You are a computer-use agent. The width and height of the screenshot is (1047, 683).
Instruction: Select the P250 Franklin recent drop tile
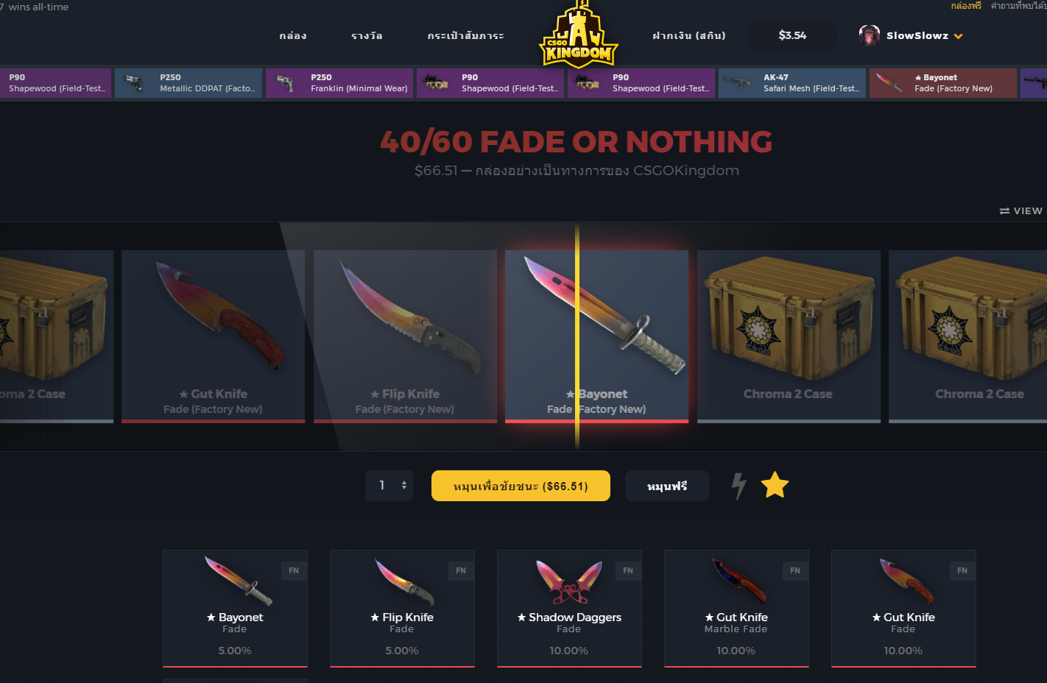[339, 83]
